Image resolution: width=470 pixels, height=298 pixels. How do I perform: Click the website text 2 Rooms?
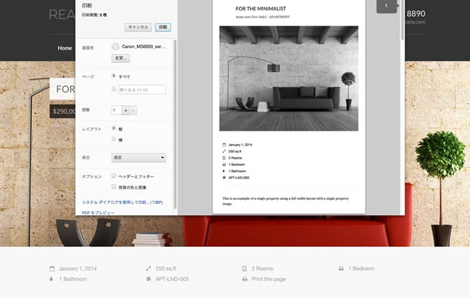(x=262, y=269)
